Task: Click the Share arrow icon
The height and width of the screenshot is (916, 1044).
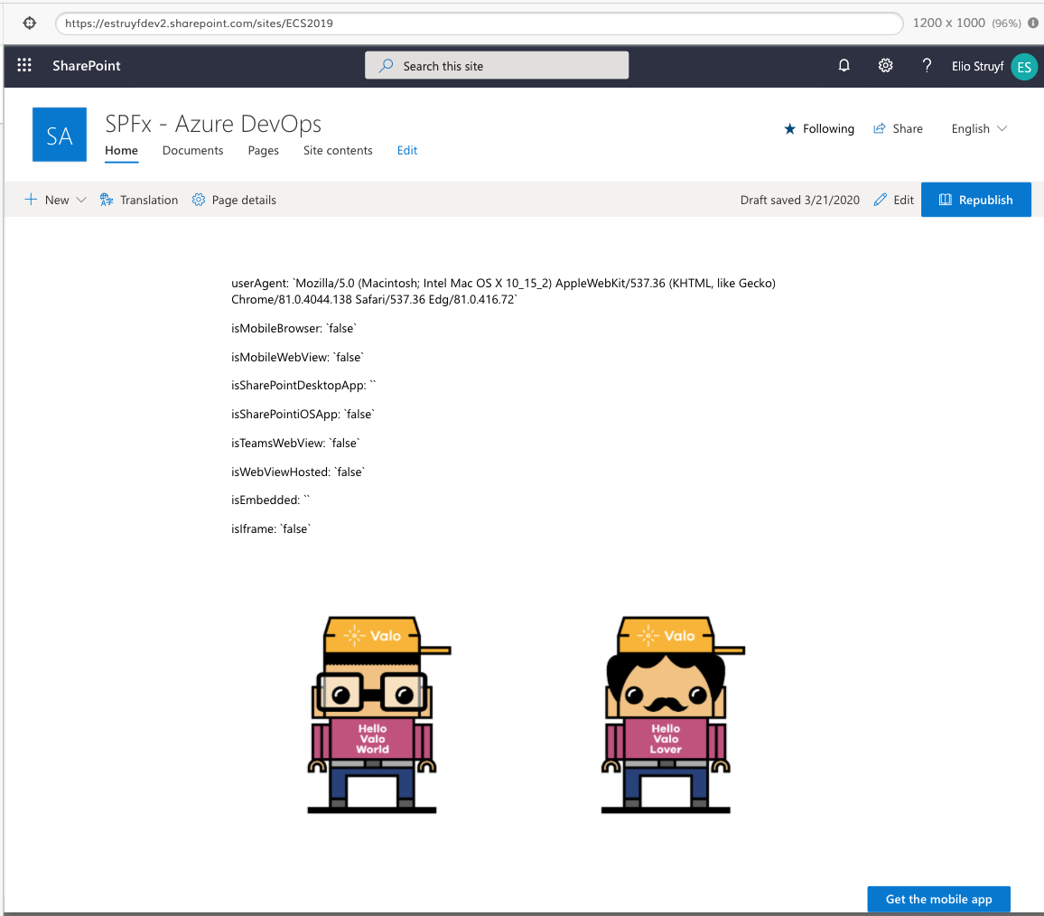Action: pos(880,128)
